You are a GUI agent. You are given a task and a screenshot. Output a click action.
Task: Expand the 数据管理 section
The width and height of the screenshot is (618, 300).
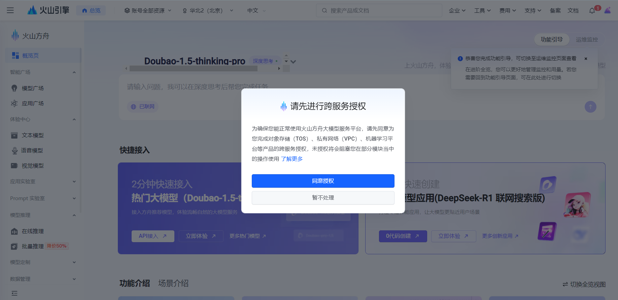click(74, 279)
